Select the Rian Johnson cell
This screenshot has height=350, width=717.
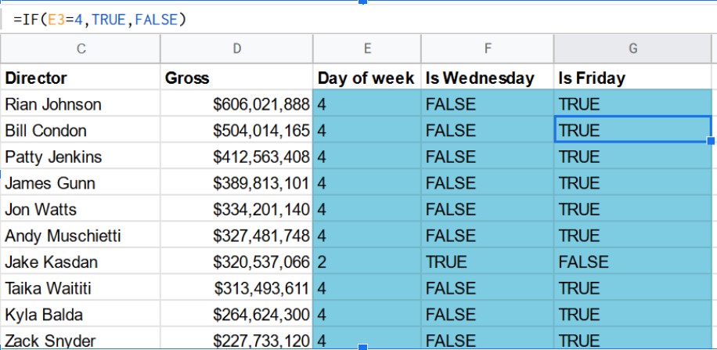coord(81,104)
